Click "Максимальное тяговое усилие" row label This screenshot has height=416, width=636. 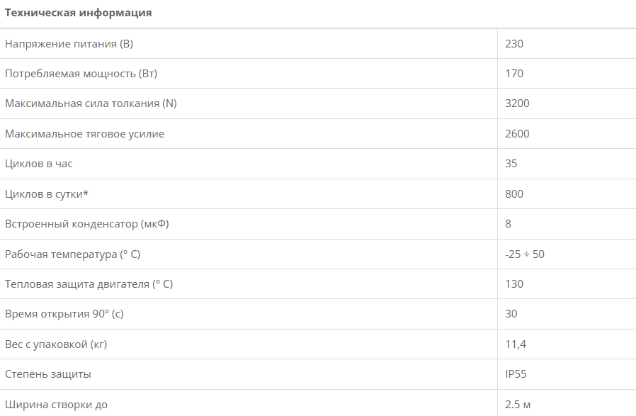84,134
